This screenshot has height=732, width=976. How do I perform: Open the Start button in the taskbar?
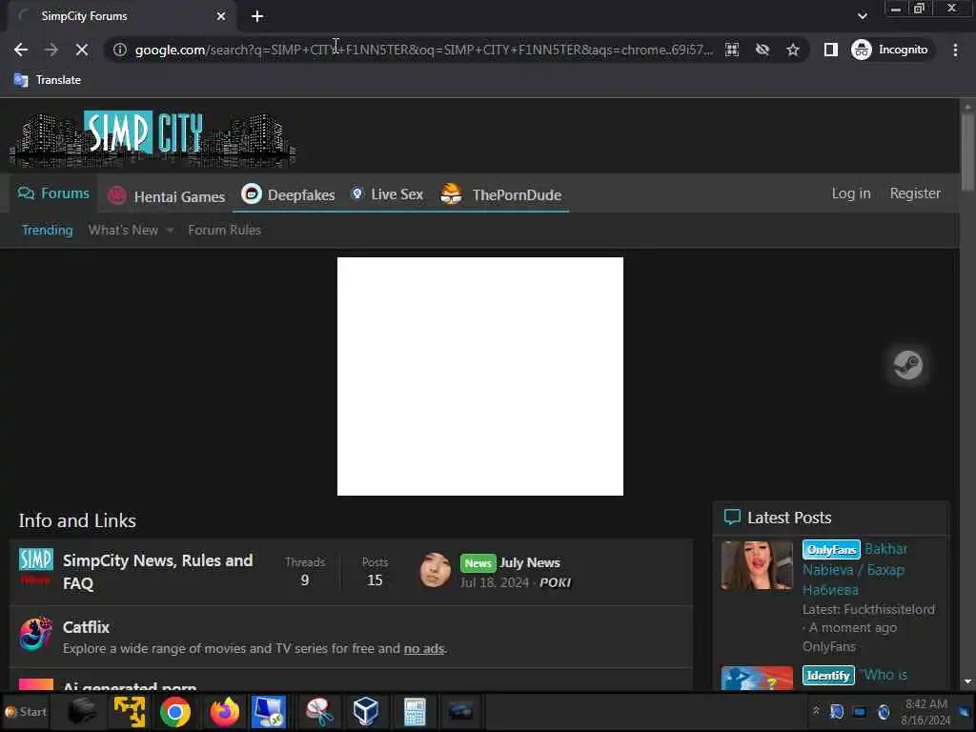point(26,711)
